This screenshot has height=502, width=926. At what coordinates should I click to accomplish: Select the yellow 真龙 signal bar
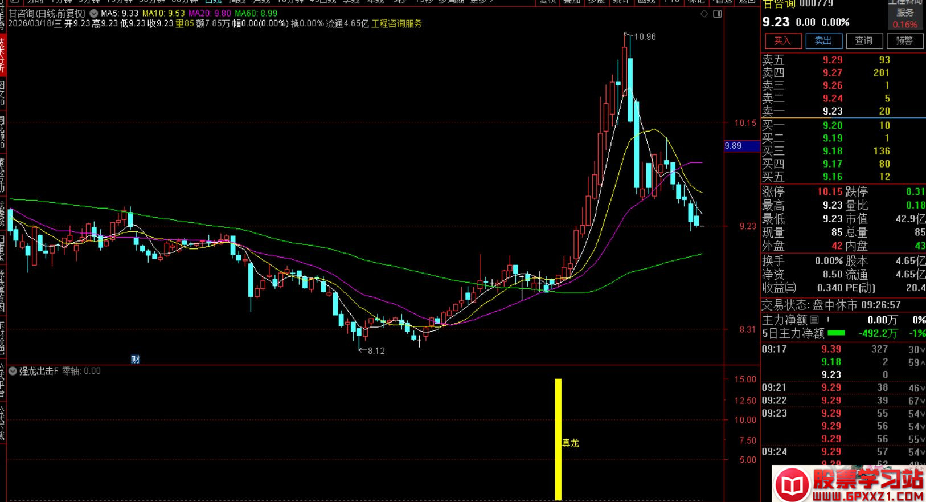pyautogui.click(x=558, y=439)
